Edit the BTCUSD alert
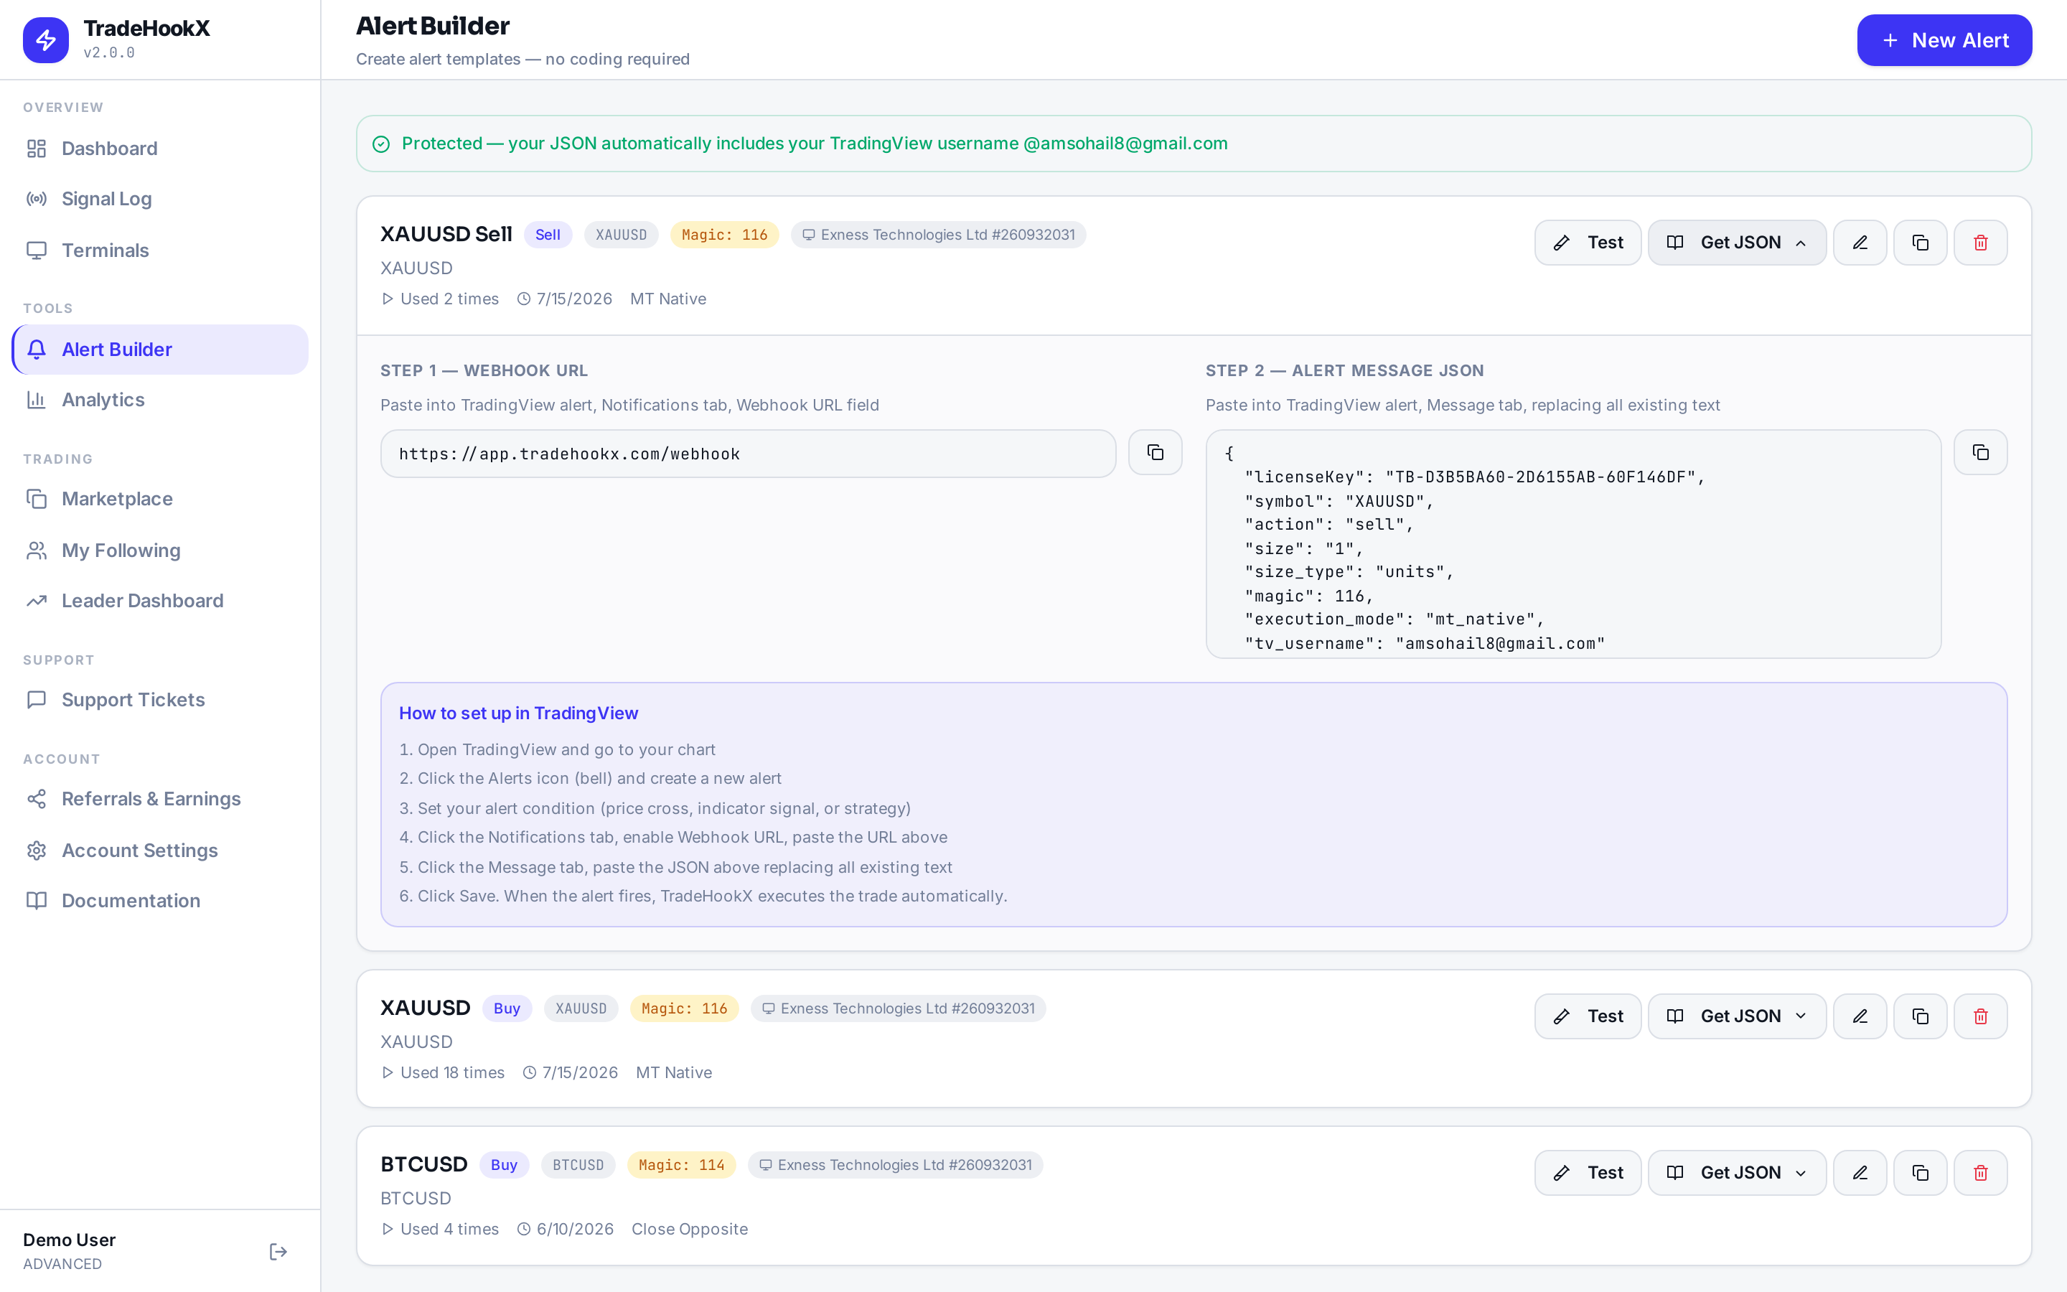 [x=1860, y=1172]
